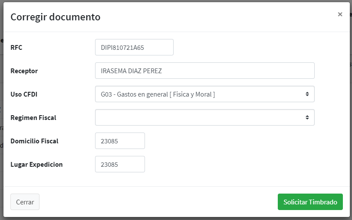Click the RFC input field

(x=134, y=47)
